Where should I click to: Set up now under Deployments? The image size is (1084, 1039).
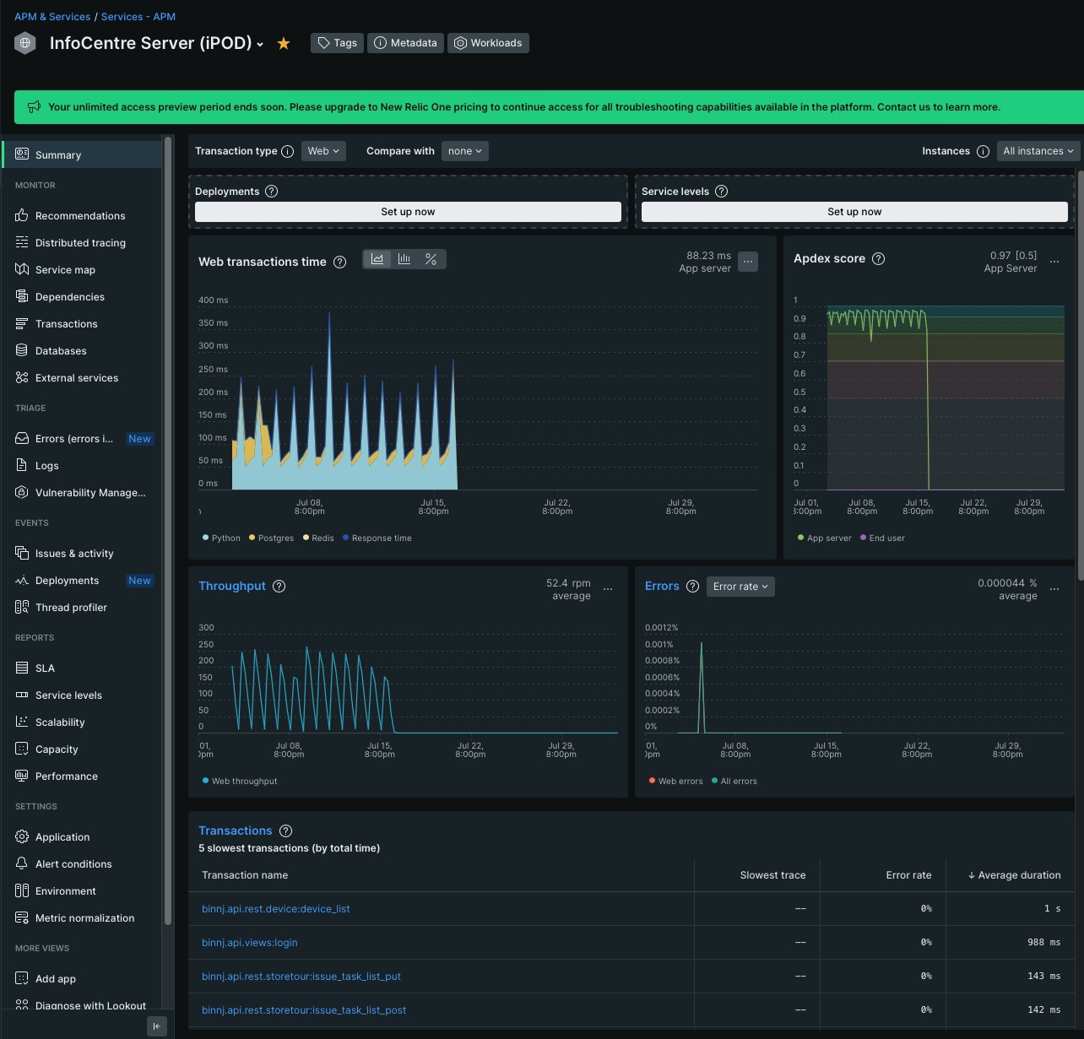408,212
